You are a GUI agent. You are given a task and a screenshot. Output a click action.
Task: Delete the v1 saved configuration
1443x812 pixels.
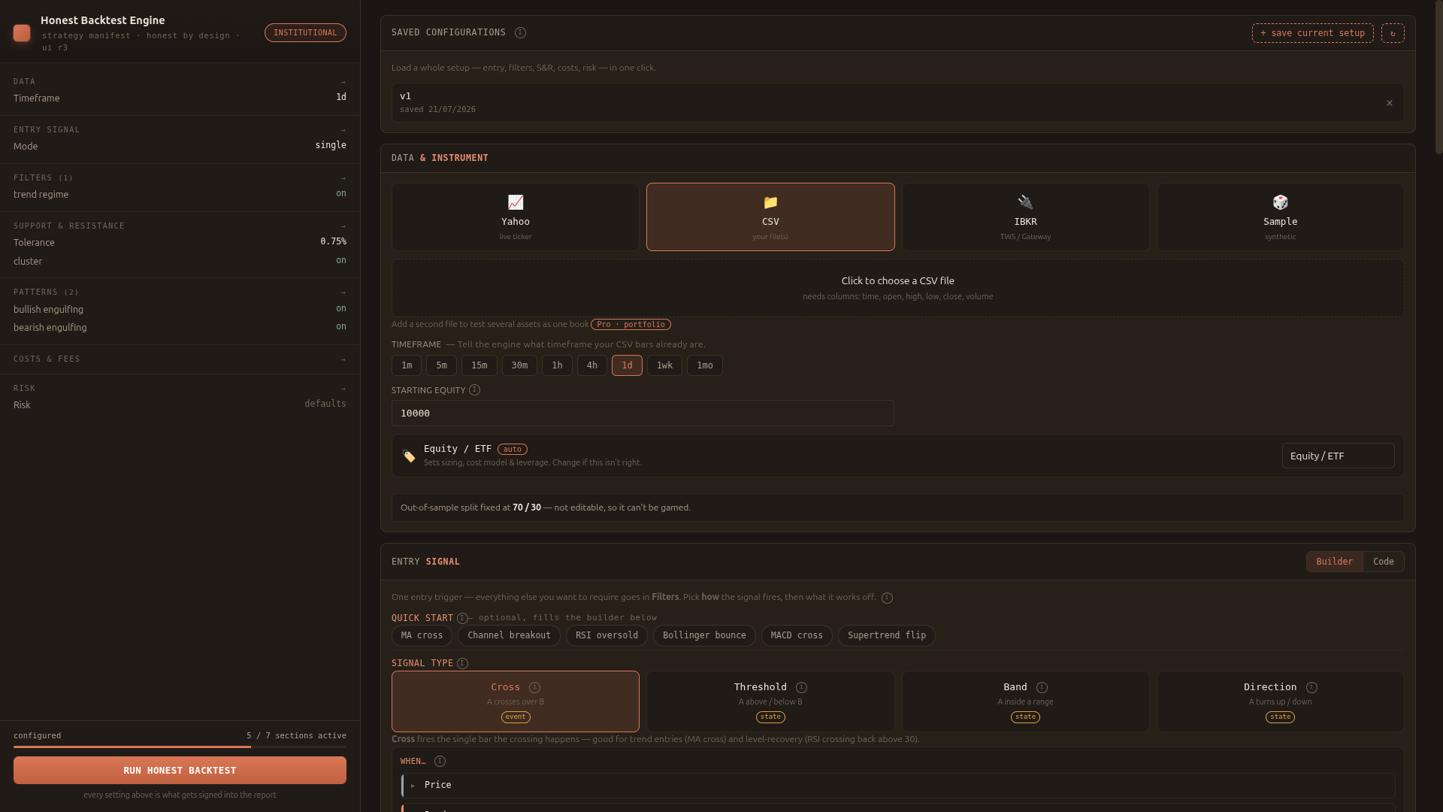pyautogui.click(x=1390, y=103)
